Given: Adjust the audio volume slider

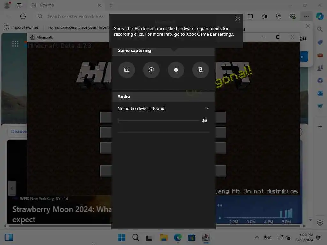Looking at the screenshot, I should coord(158,120).
